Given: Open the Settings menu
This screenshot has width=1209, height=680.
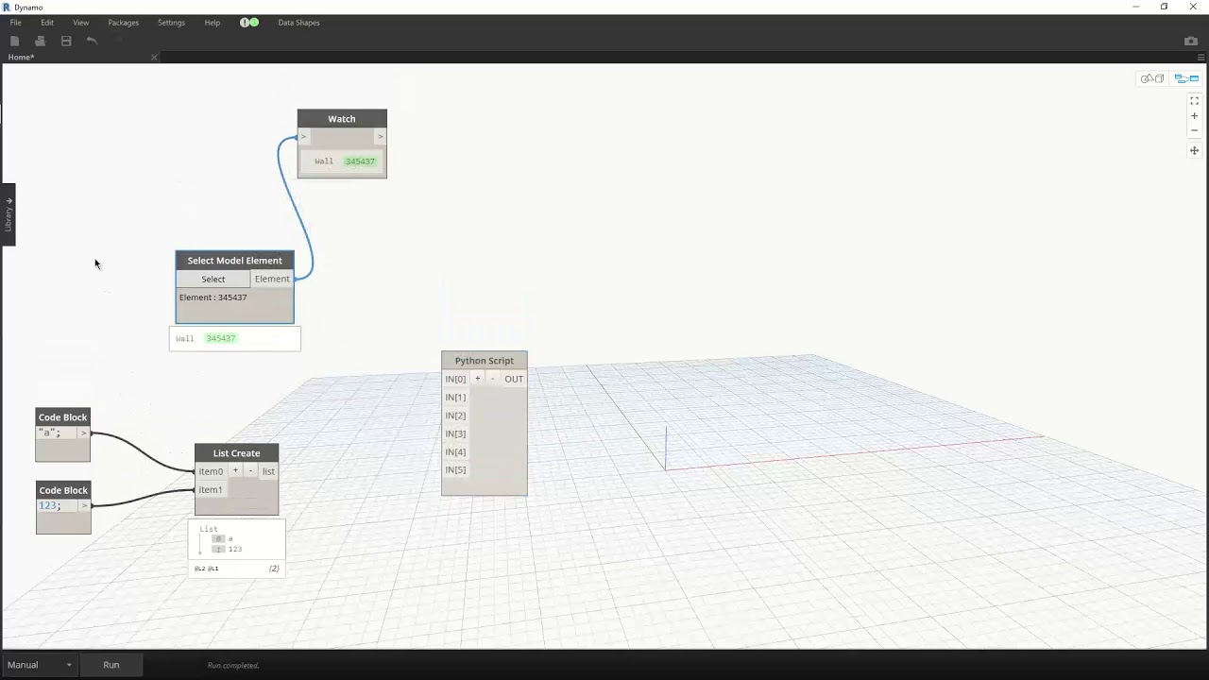Looking at the screenshot, I should click(171, 23).
